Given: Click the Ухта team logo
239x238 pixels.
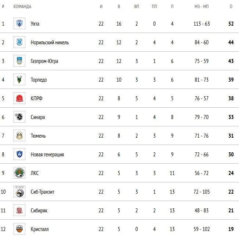Looking at the screenshot, I should [19, 24].
